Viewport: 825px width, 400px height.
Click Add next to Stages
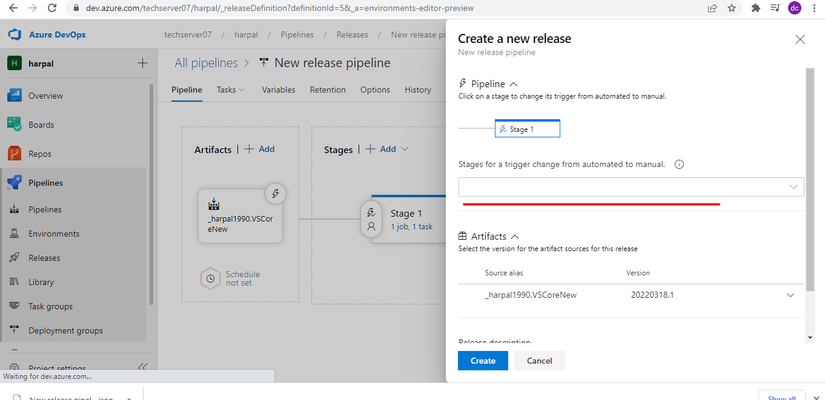[380, 149]
